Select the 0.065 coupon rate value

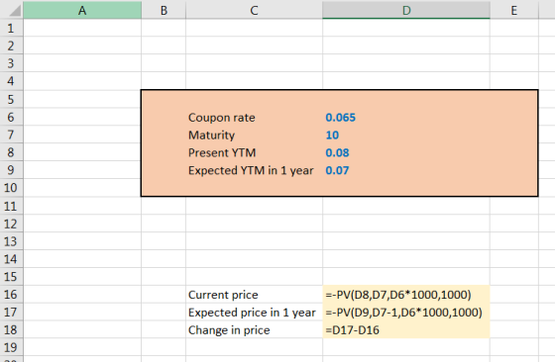point(341,118)
